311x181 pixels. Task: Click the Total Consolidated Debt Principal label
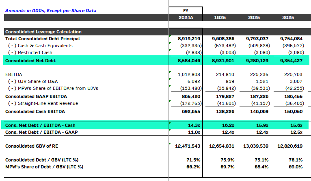(x=43, y=39)
